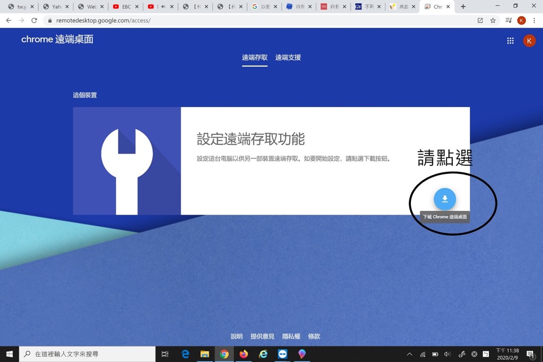Go forward with the browser arrow
This screenshot has height=362, width=543.
(22, 20)
